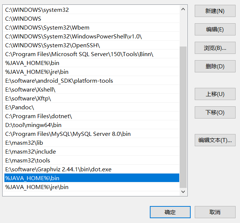Delete the entry with 删除(D)
Image resolution: width=240 pixels, height=223 pixels.
(215, 66)
